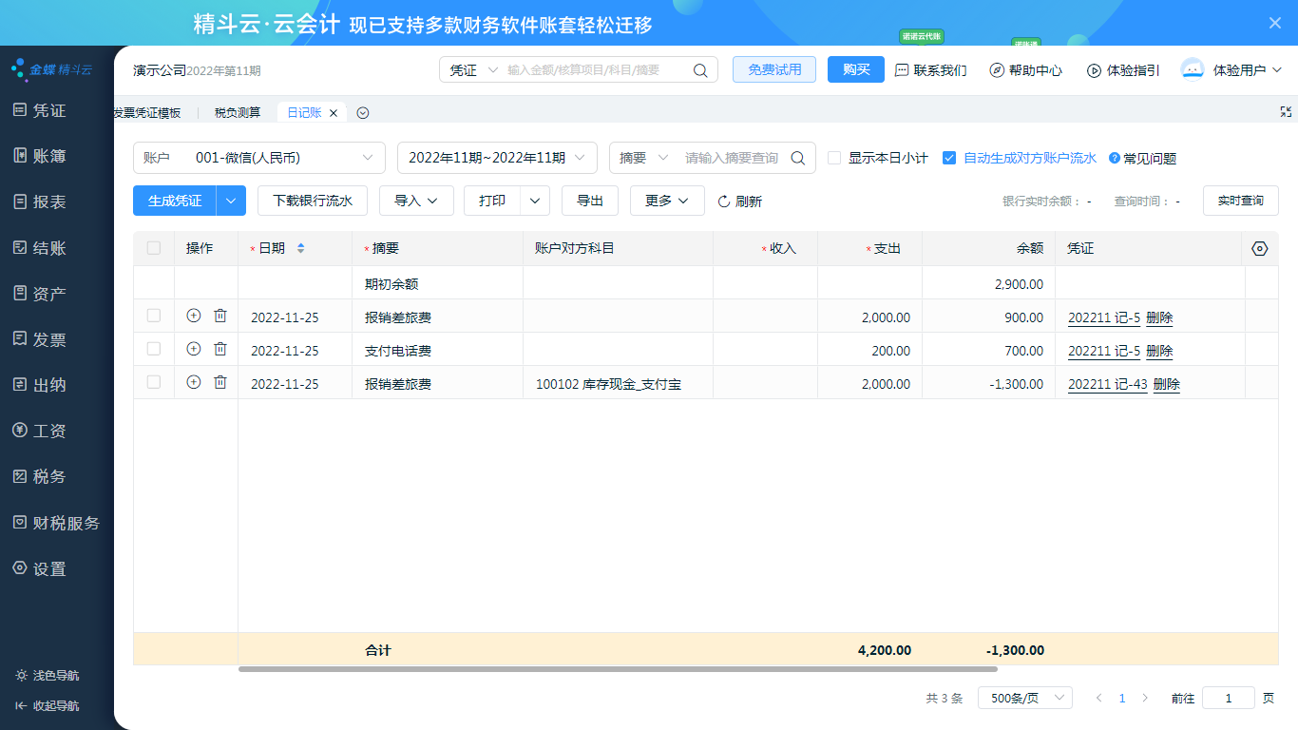
Task: Uncheck 自动生成对方账户流水 option
Action: [x=949, y=158]
